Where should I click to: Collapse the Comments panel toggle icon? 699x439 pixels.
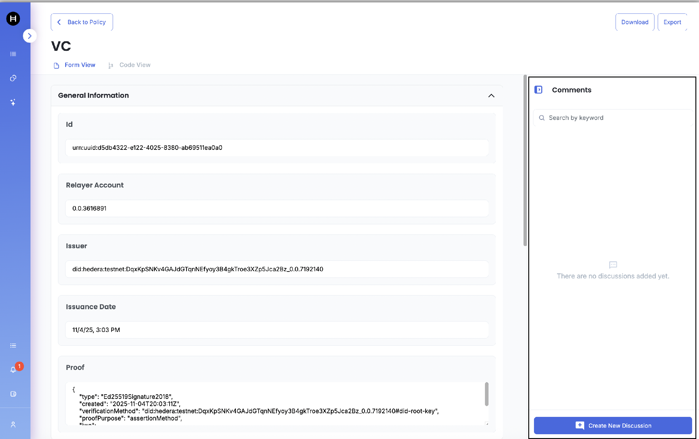(x=538, y=90)
